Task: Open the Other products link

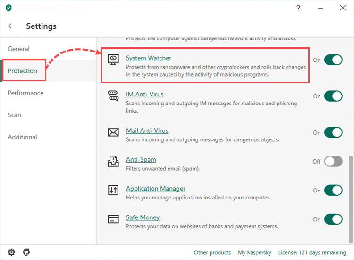Action: 212,252
